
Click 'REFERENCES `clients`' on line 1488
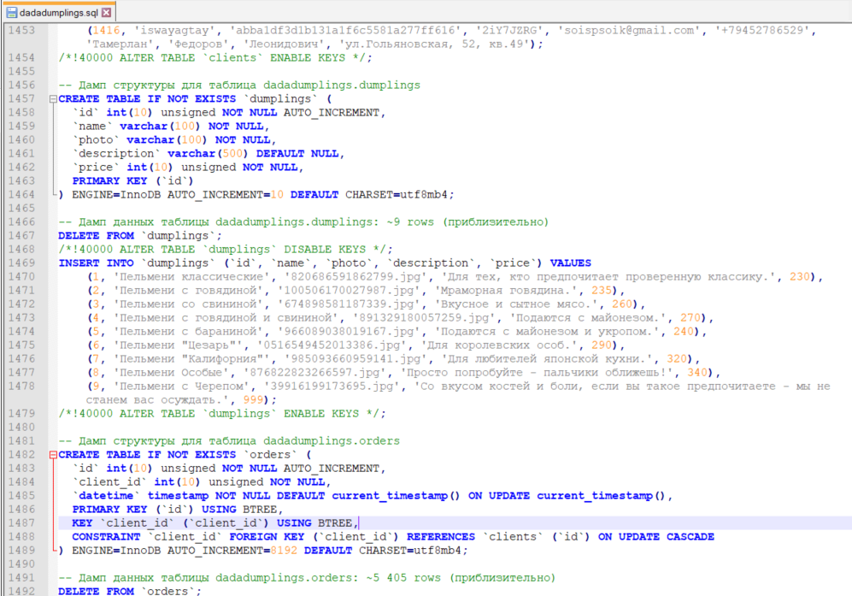point(474,537)
